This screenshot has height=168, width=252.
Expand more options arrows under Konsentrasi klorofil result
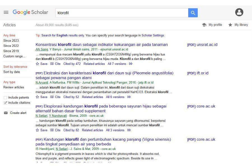coord(131,64)
